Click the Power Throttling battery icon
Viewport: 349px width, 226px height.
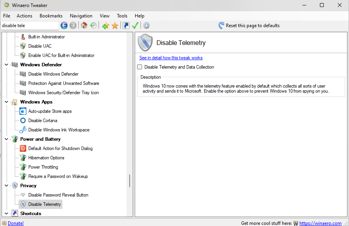(23, 167)
